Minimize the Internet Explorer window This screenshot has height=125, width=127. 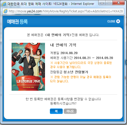point(102,3)
